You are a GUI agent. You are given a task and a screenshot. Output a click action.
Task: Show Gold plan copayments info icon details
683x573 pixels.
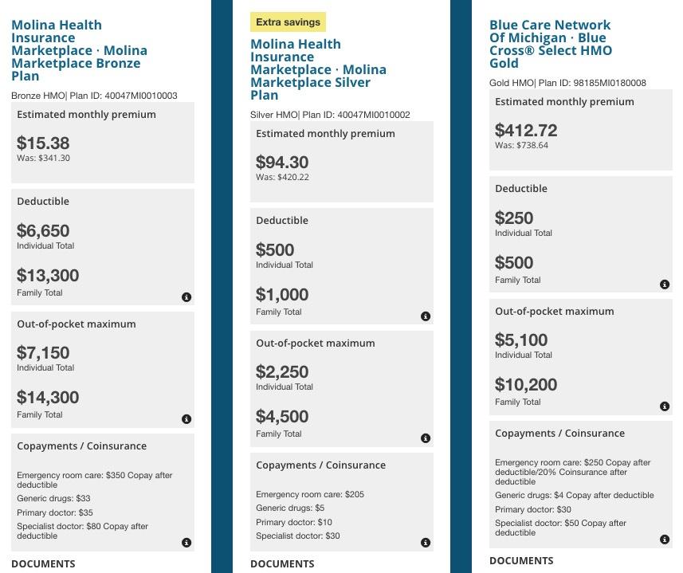pos(665,540)
